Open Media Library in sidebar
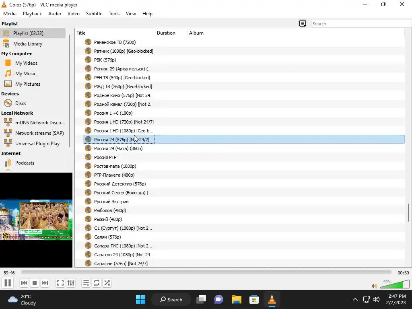 33,44
